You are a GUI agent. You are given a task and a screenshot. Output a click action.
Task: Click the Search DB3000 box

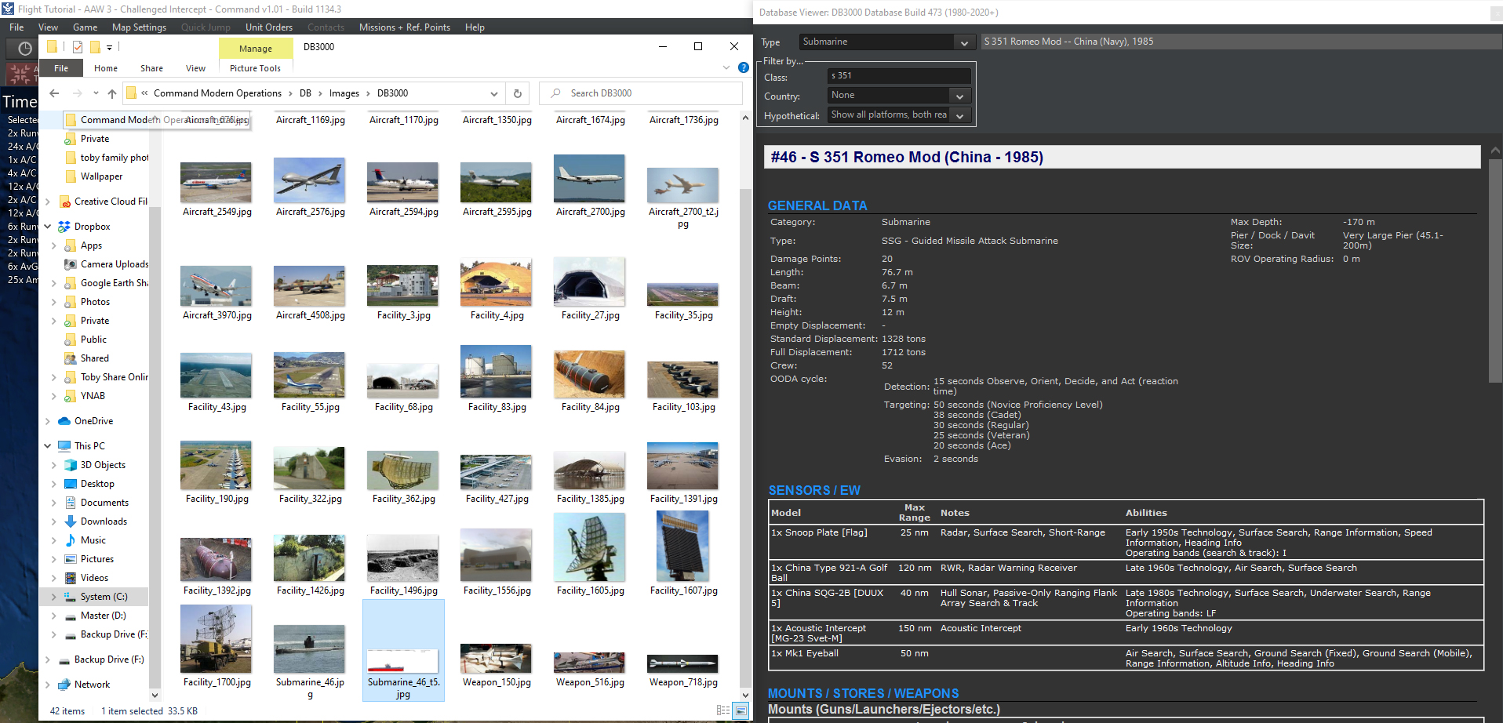click(641, 93)
